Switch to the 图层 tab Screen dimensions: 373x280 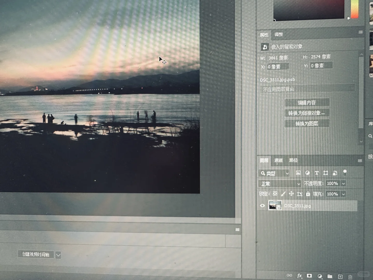click(264, 160)
